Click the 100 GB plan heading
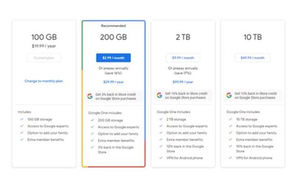The width and height of the screenshot is (297, 187). [44, 37]
